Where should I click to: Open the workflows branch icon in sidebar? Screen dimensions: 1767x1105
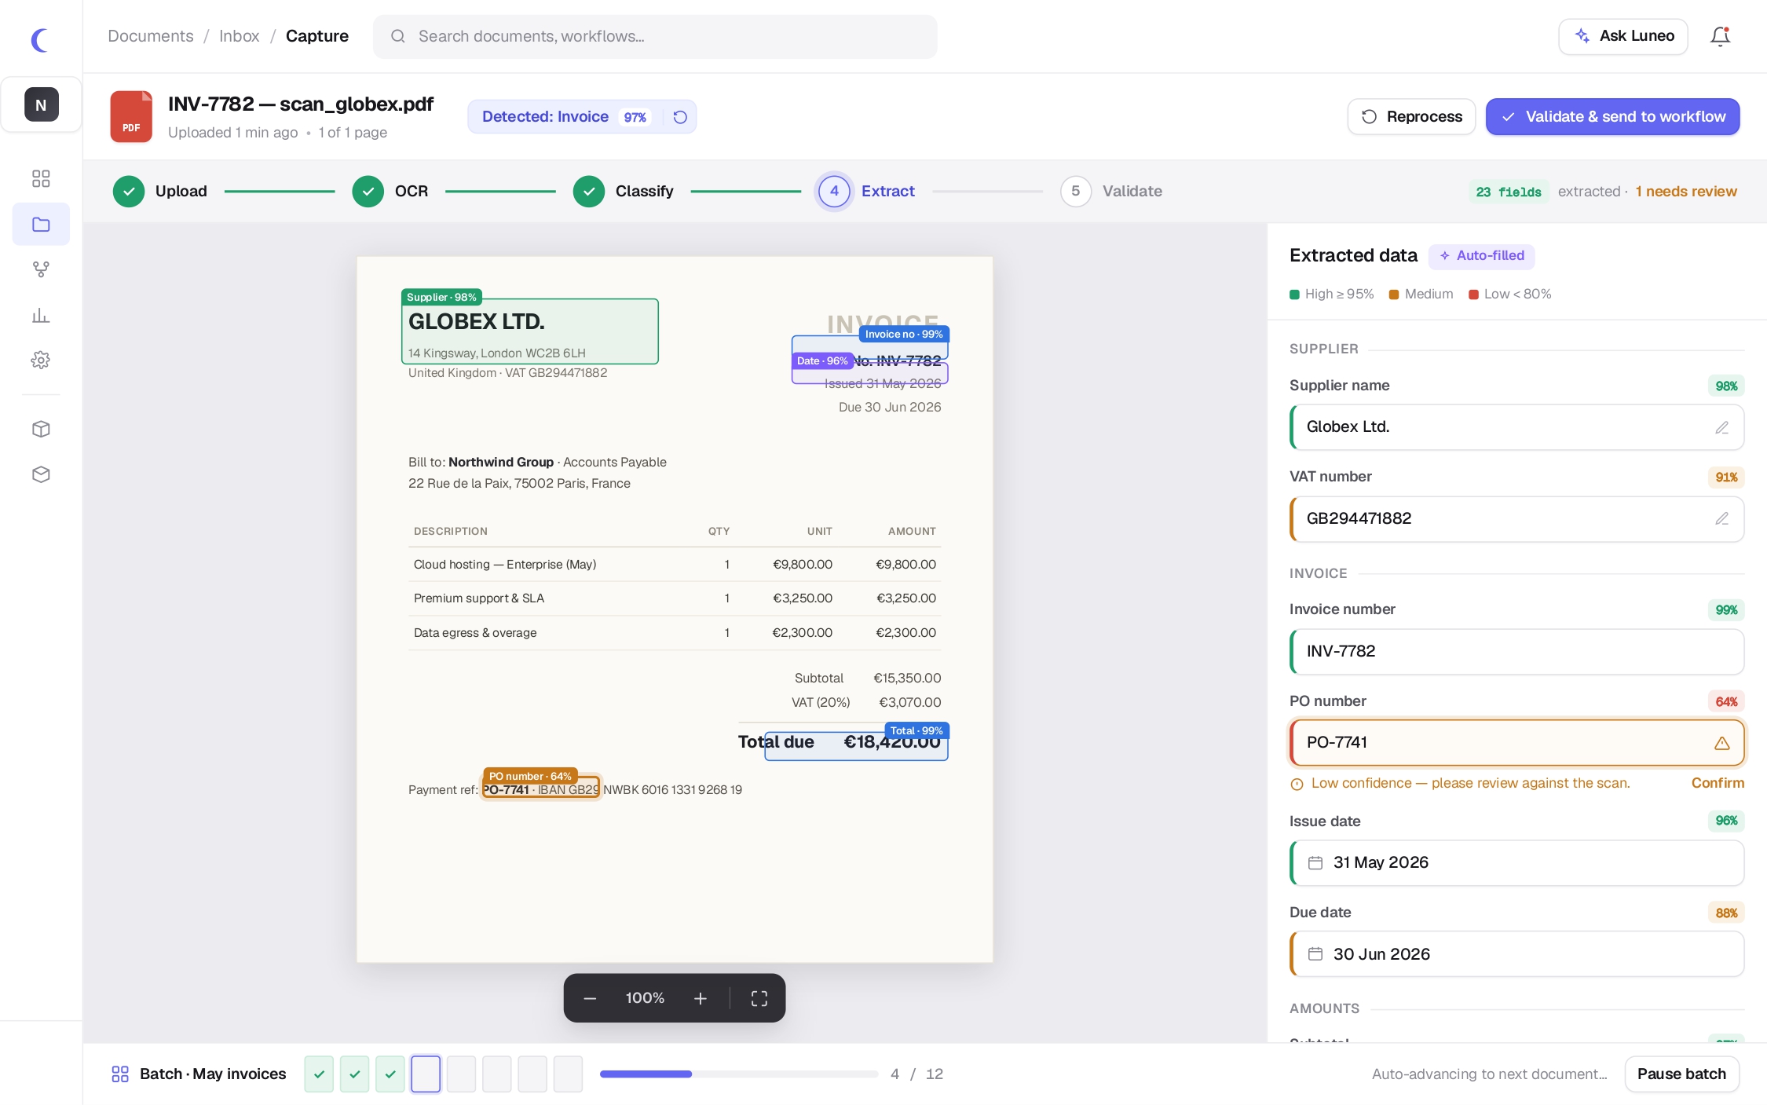[41, 269]
